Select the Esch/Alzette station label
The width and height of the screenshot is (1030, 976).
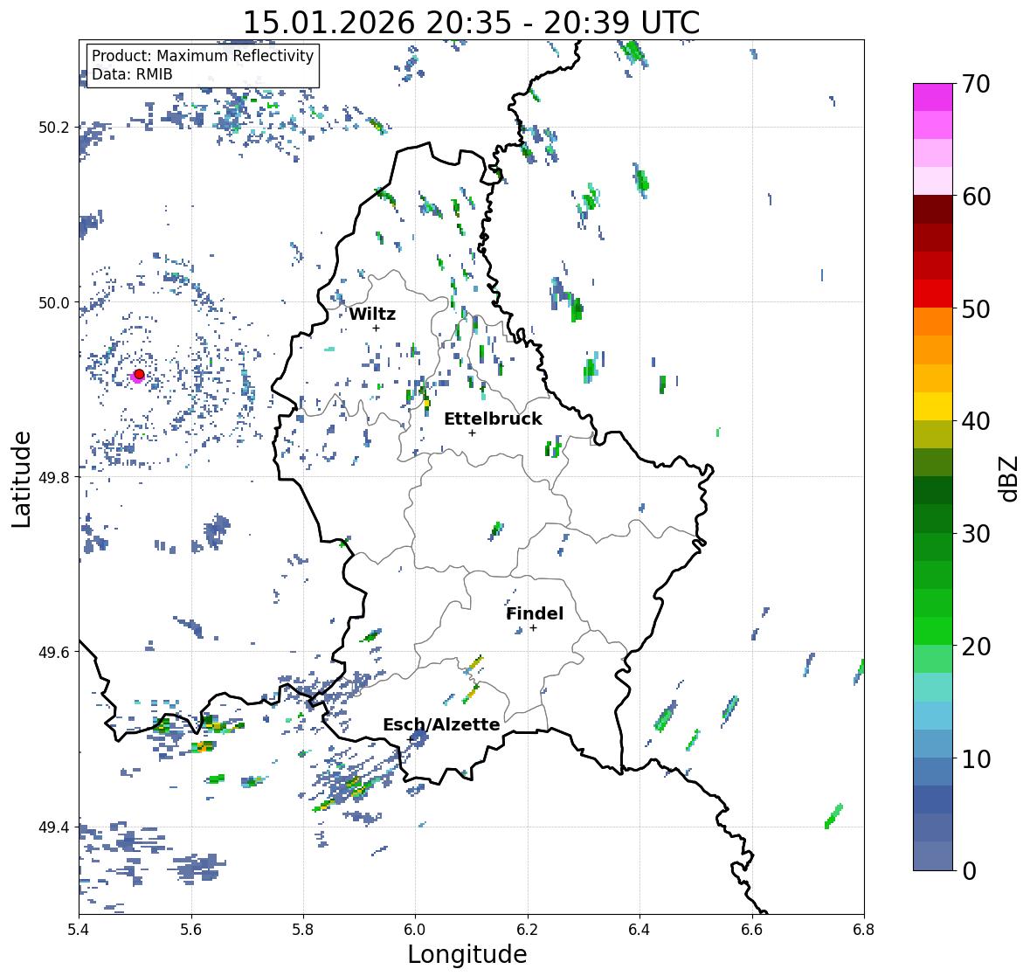[x=441, y=724]
